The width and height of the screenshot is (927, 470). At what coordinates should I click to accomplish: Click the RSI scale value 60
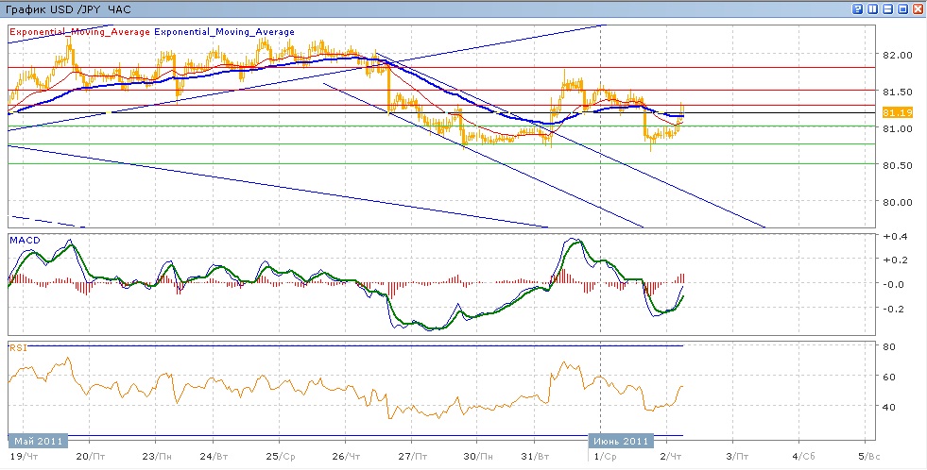point(887,377)
